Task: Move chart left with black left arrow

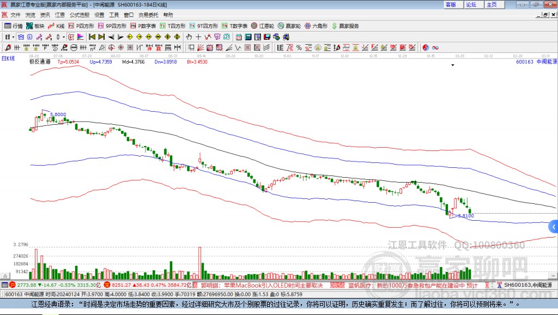Action: pyautogui.click(x=111, y=37)
